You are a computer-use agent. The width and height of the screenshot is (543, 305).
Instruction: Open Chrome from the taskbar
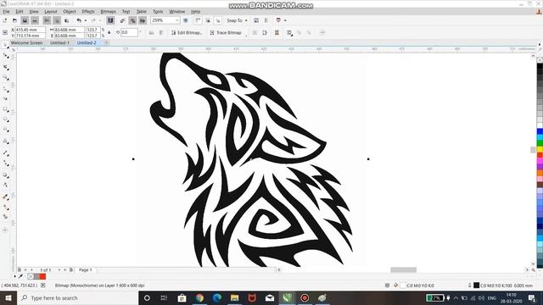[199, 297]
